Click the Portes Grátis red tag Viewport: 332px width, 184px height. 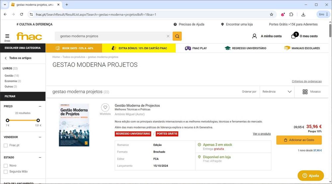[167, 134]
